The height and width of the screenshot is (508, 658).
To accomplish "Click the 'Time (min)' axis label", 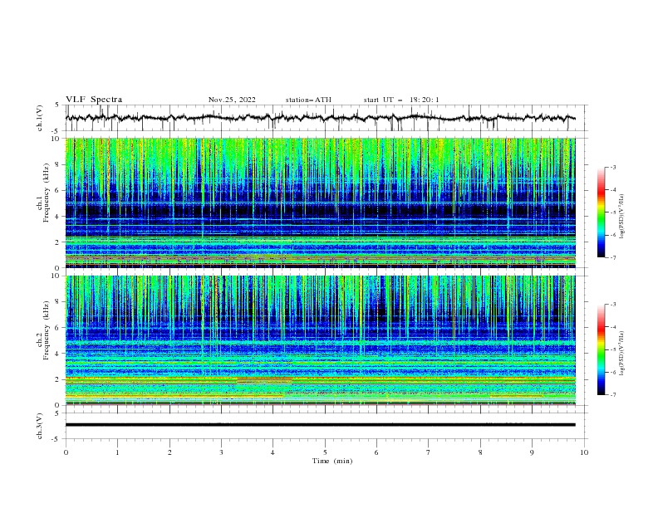I will pyautogui.click(x=332, y=461).
